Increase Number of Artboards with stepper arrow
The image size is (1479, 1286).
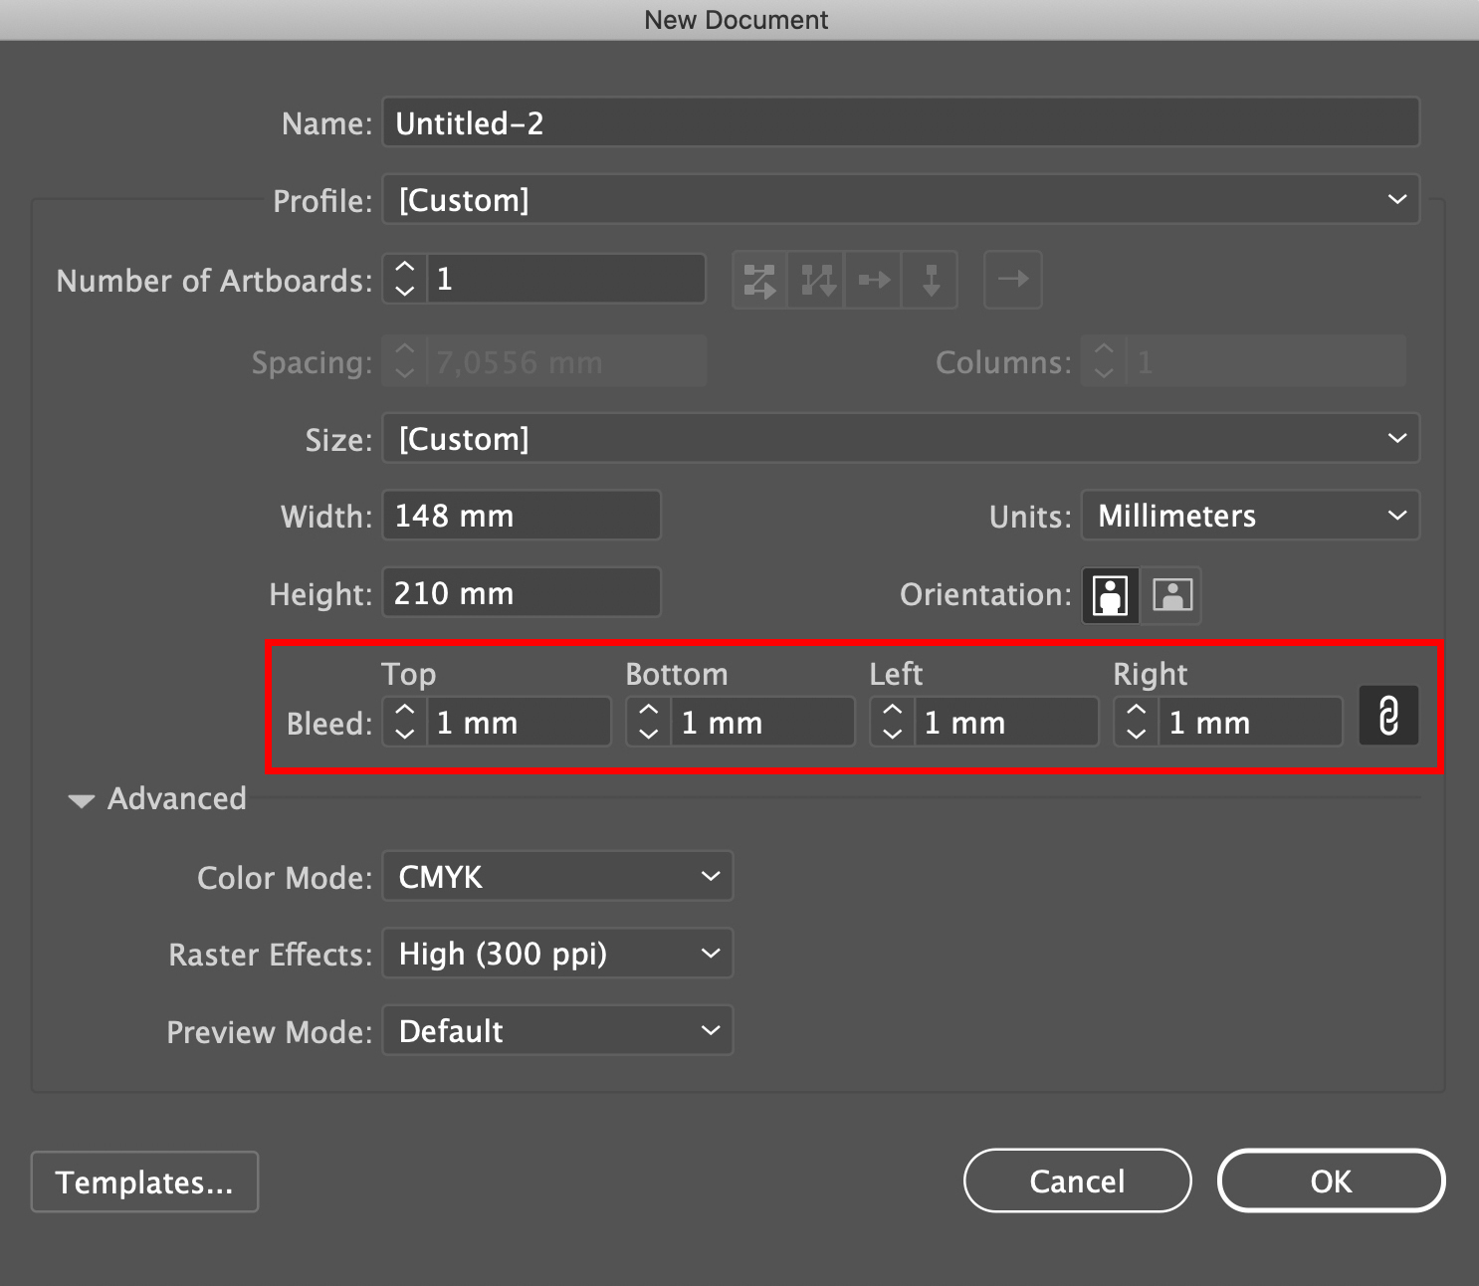(x=404, y=269)
